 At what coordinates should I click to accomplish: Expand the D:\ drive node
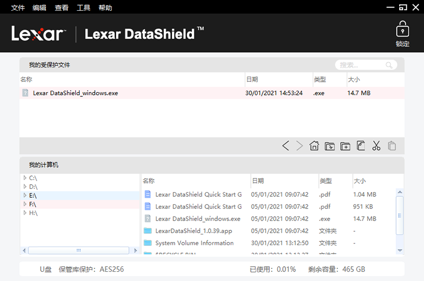[25, 187]
